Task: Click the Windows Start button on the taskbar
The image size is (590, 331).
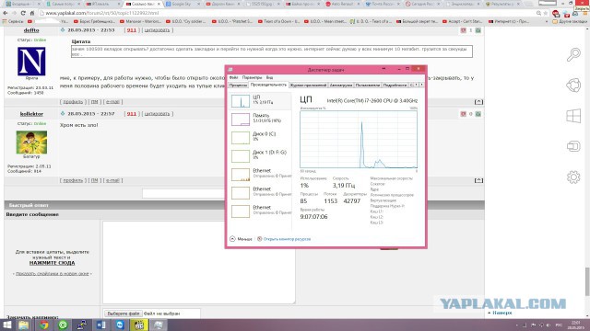Action: click(x=7, y=325)
